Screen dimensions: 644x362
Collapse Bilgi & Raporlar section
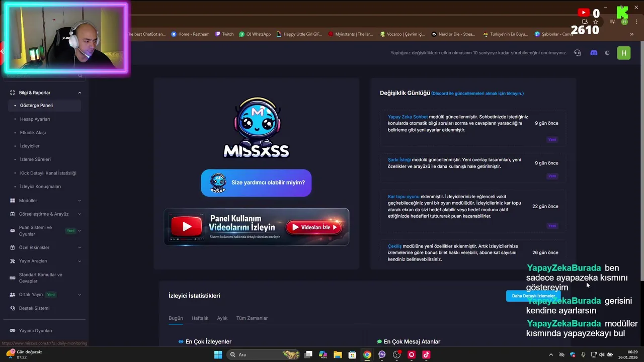pos(79,93)
